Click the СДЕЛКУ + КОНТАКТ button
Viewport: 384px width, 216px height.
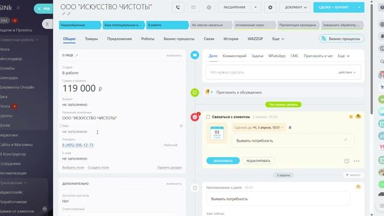click(334, 7)
